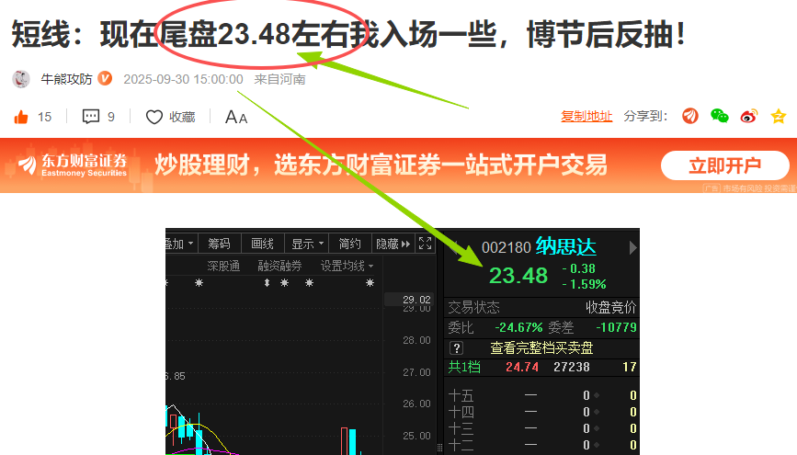Click the 收盘竞价 trading status text
Screen dimensions: 797x455
point(611,308)
